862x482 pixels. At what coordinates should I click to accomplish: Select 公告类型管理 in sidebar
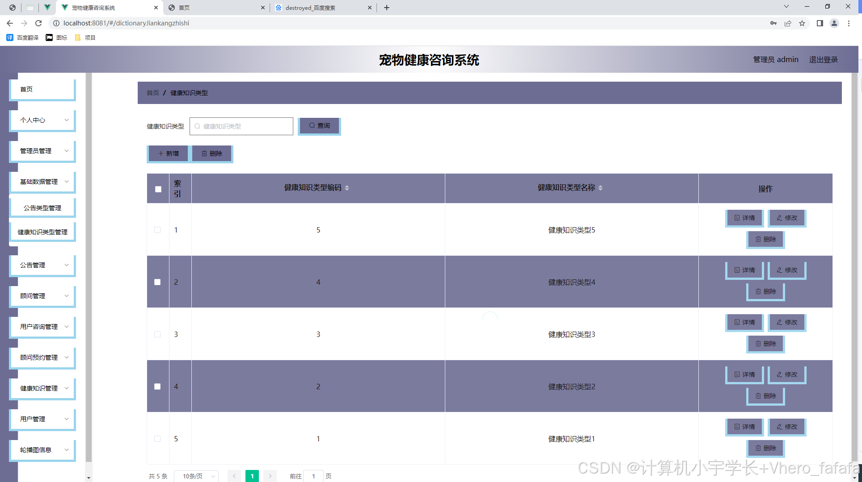click(42, 208)
